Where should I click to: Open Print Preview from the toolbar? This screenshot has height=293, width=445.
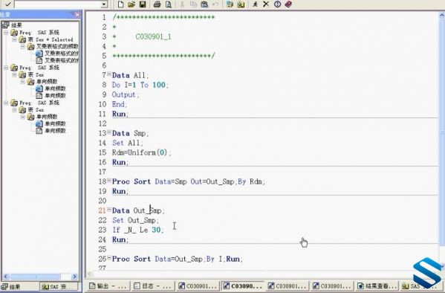pos(169,4)
